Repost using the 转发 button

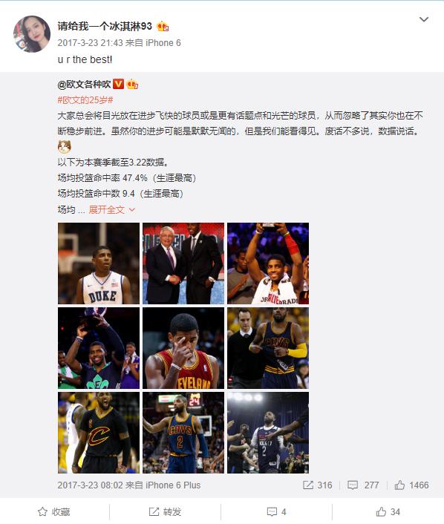click(x=165, y=511)
